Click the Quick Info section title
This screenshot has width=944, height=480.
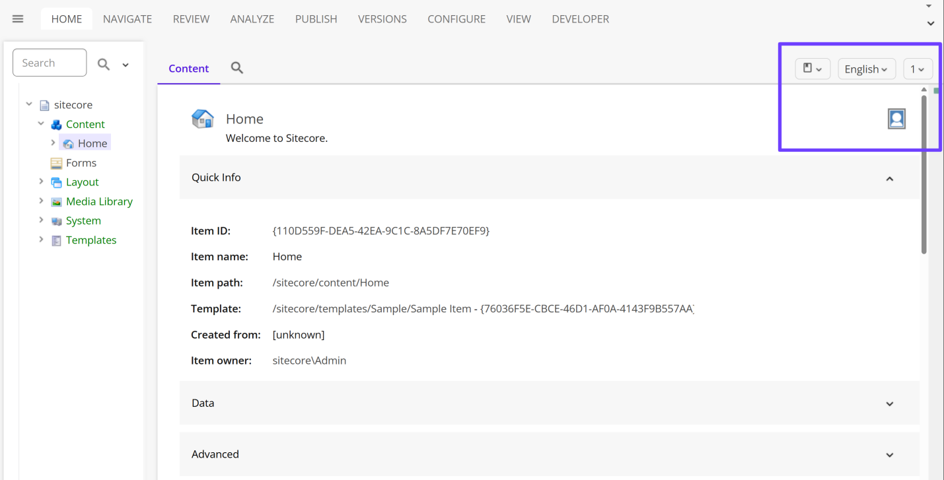pos(216,178)
